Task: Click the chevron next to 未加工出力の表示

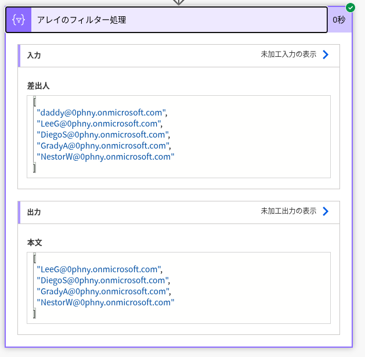Action: (x=326, y=211)
